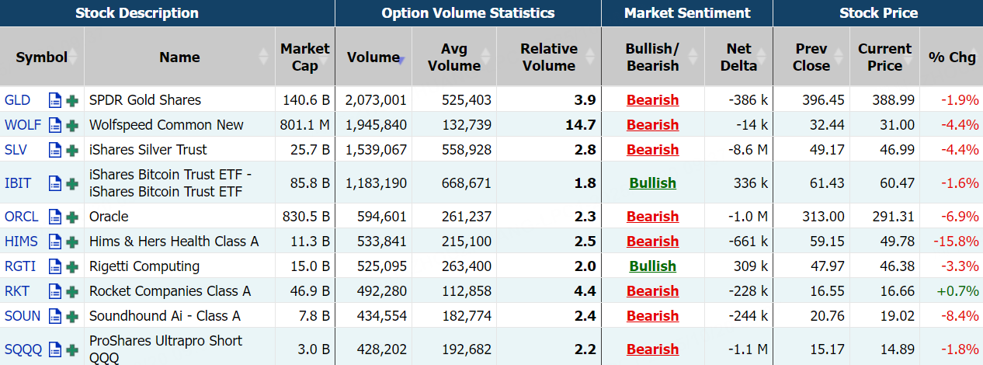Click the document icon in the ORCL row

click(54, 217)
